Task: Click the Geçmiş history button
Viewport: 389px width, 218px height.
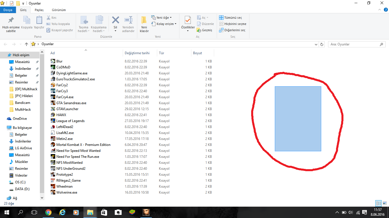Action: pos(204,30)
